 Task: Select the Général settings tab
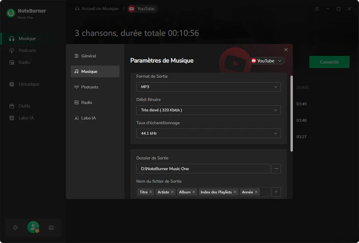click(x=95, y=56)
